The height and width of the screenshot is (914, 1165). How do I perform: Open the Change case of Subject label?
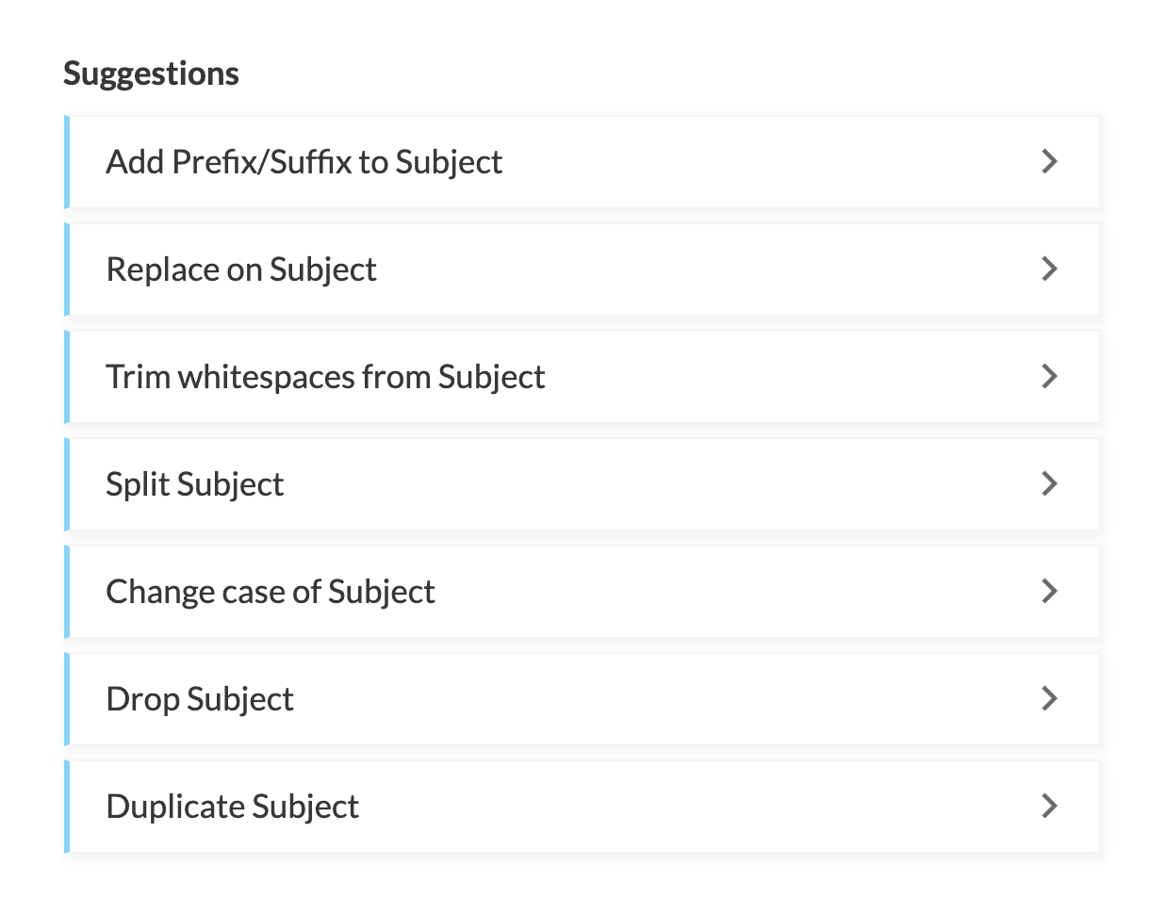(x=271, y=592)
